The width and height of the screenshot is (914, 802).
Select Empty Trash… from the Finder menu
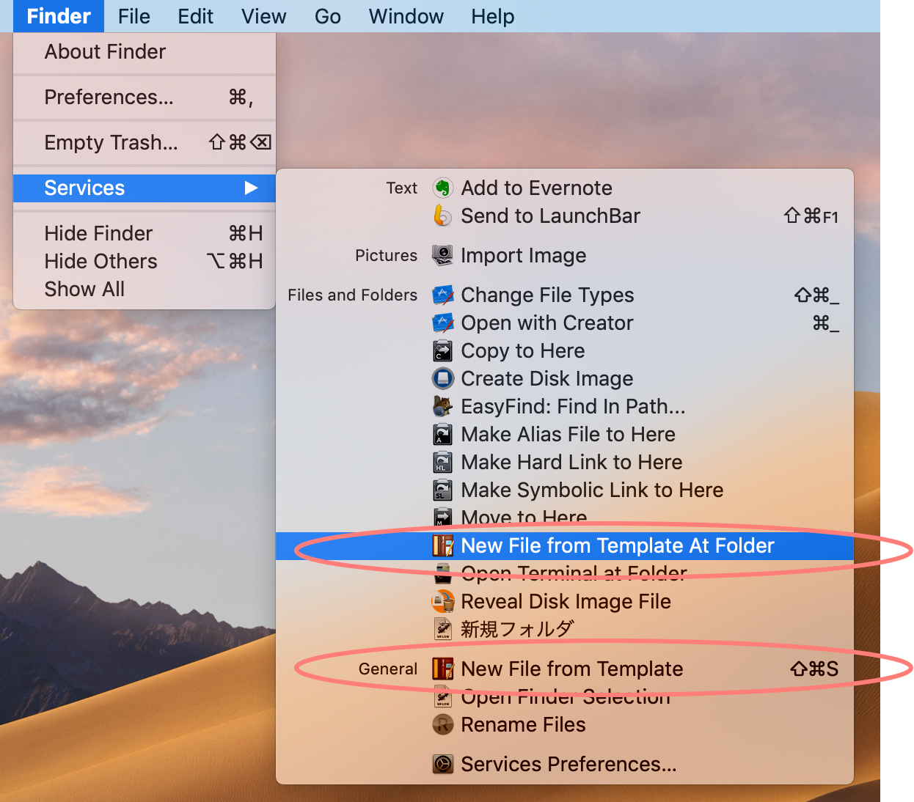point(111,143)
